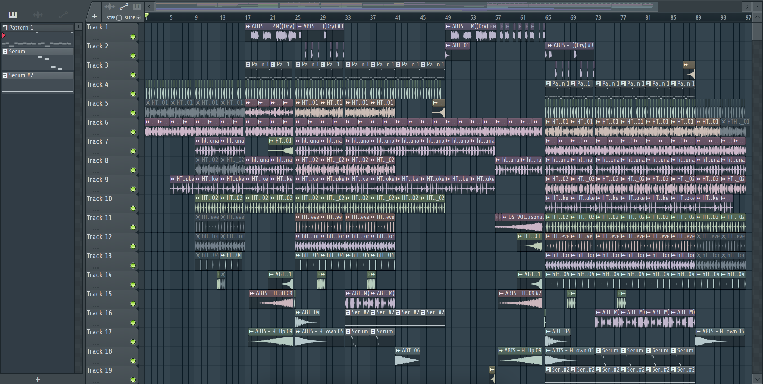This screenshot has width=763, height=384.
Task: Click the corner button right of scroll arrow
Action: point(758,6)
